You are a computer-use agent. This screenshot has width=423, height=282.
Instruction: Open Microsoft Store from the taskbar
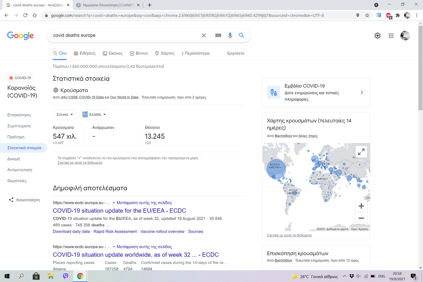pyautogui.click(x=36, y=276)
